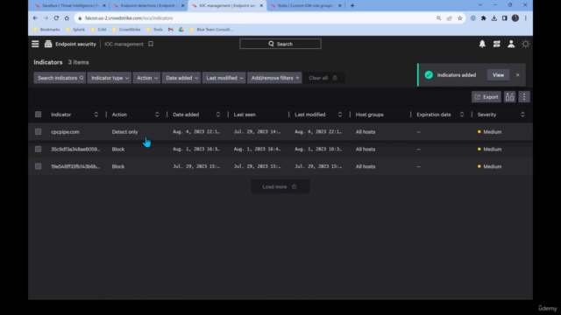Select the 35c9df3a348ae8059 row checkbox
Screen dimensions: 561x315
click(x=38, y=149)
